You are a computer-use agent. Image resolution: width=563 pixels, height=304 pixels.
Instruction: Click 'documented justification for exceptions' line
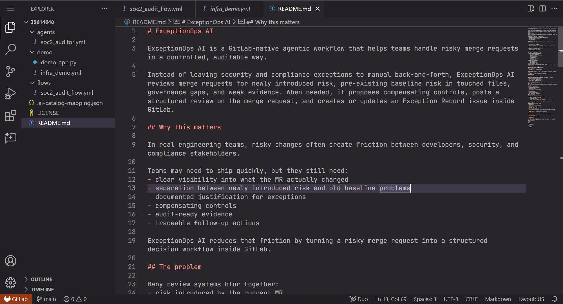(x=227, y=197)
